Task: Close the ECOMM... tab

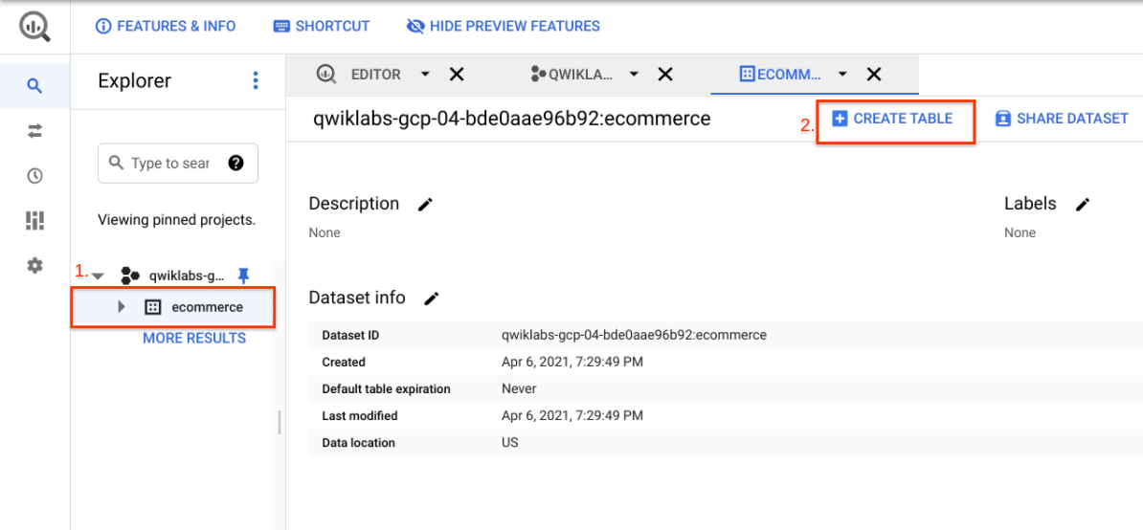Action: point(873,74)
